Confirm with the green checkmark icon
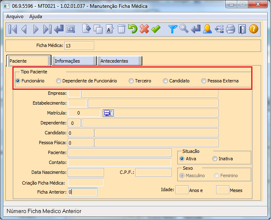The width and height of the screenshot is (271, 220). coord(156,29)
